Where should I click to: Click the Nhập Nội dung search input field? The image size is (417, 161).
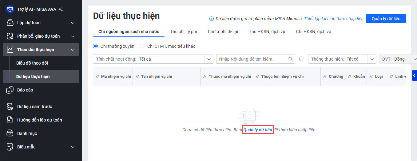[252, 59]
